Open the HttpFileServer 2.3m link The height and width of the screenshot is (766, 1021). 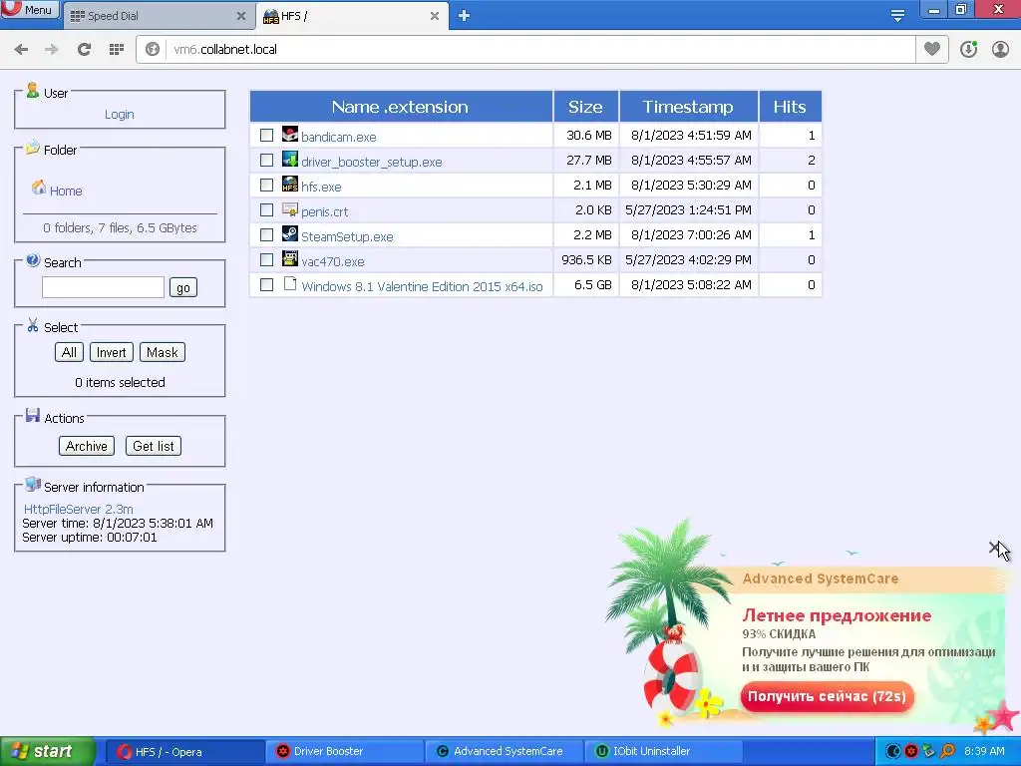pos(78,510)
